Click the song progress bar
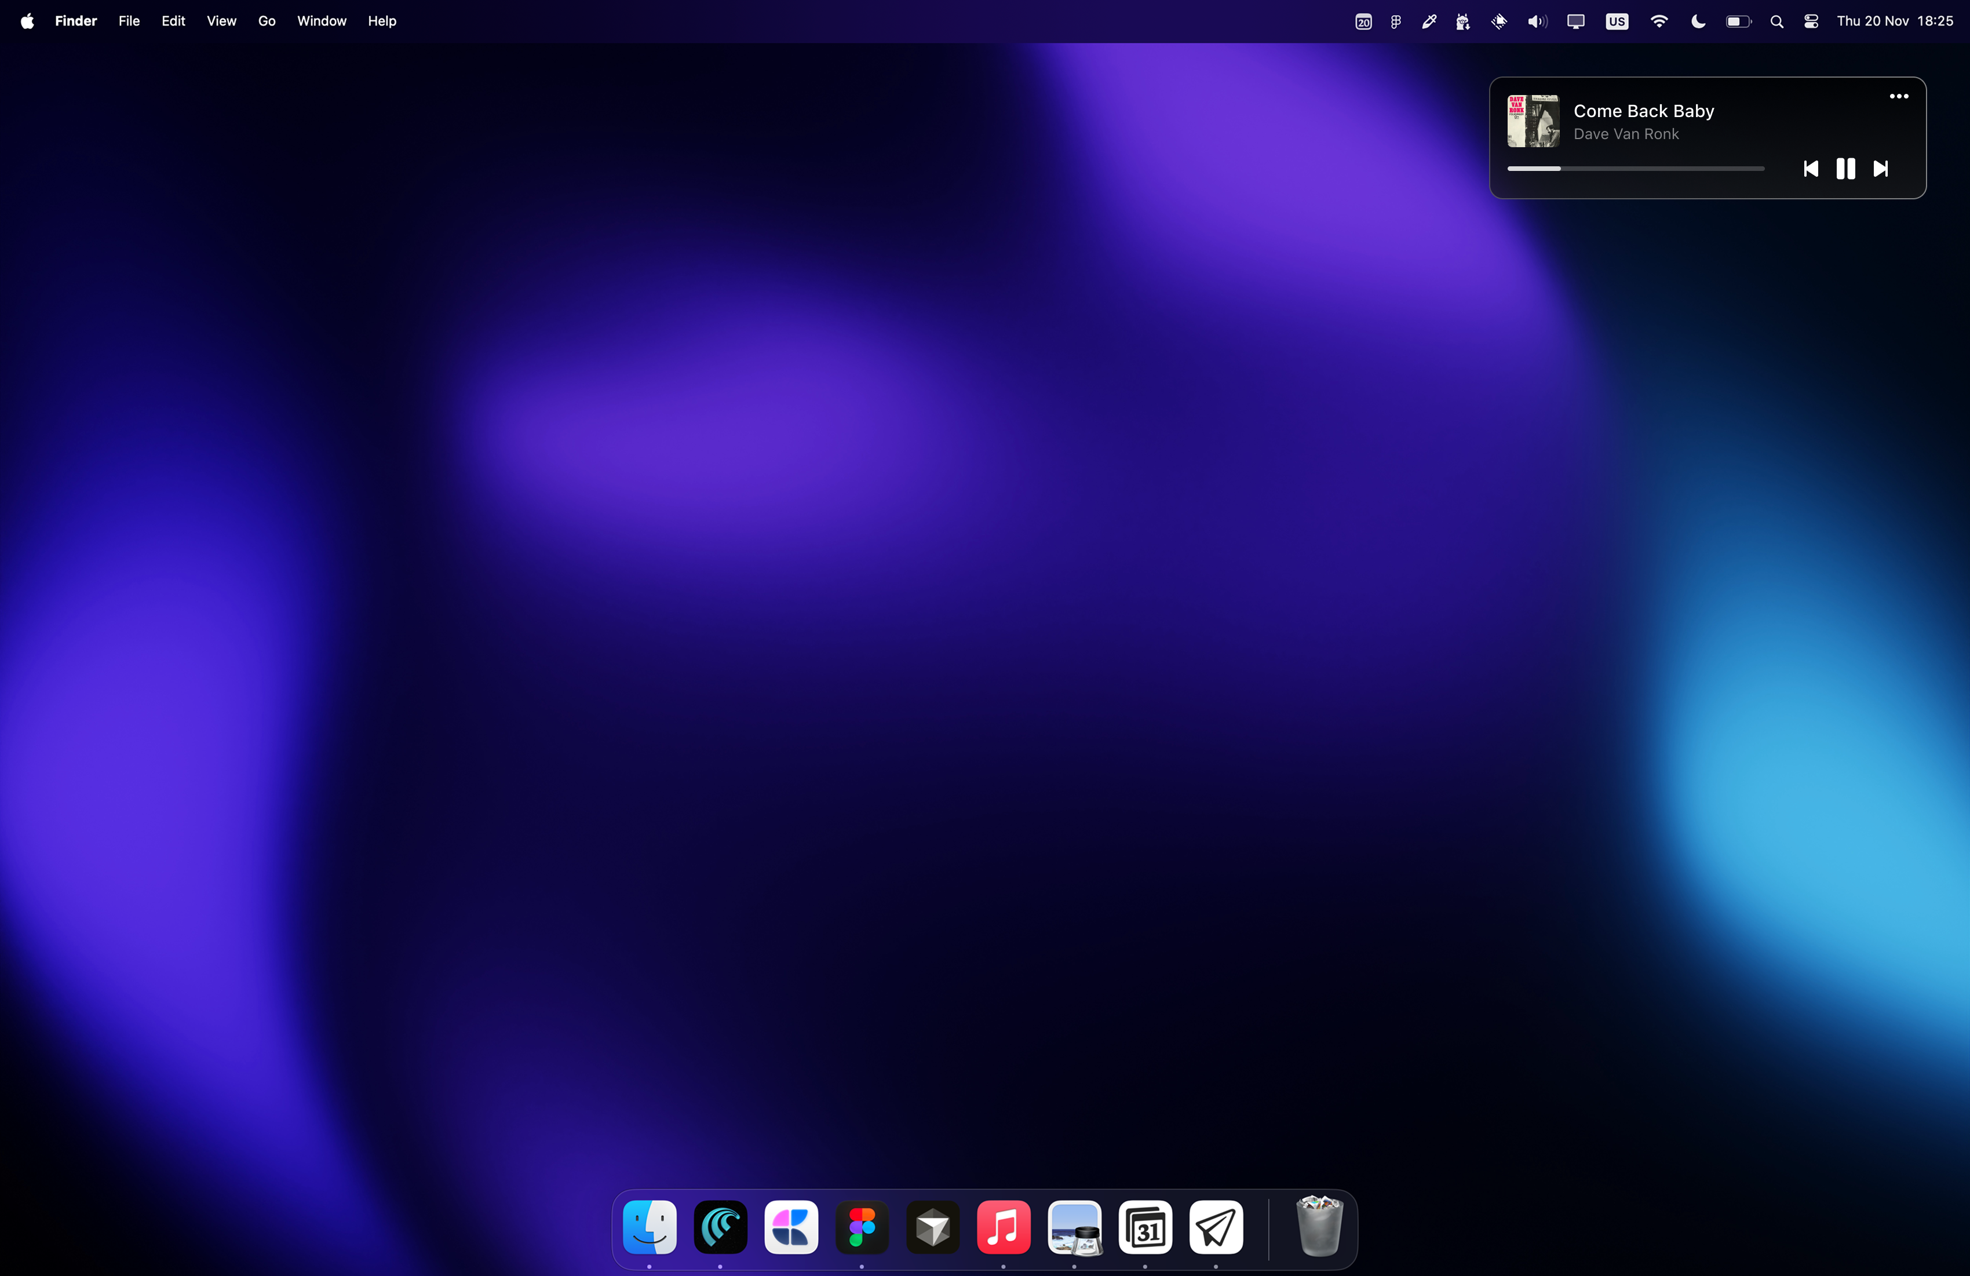The height and width of the screenshot is (1276, 1970). tap(1635, 169)
